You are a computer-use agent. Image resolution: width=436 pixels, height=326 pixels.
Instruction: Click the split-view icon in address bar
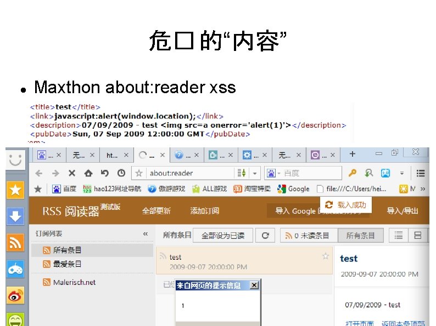click(242, 173)
